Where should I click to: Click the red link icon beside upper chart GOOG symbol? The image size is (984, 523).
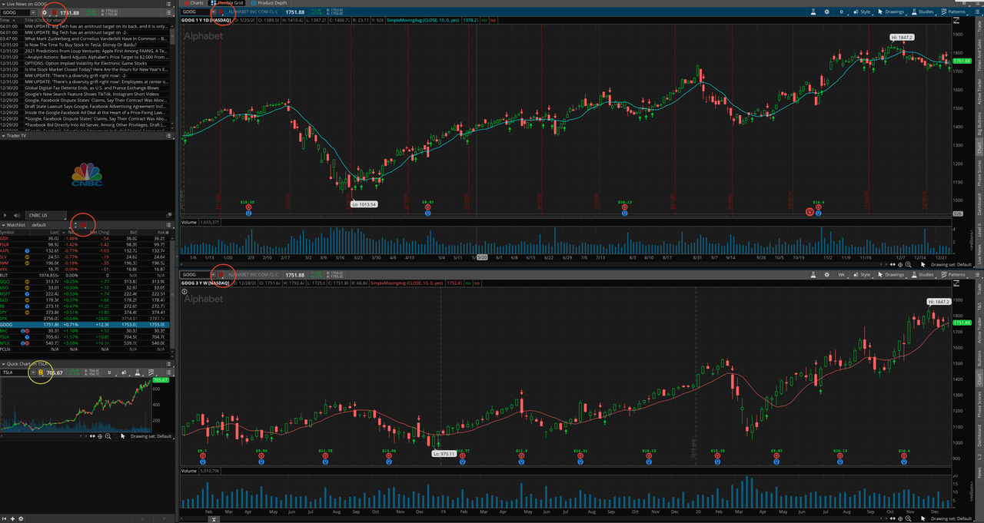221,12
